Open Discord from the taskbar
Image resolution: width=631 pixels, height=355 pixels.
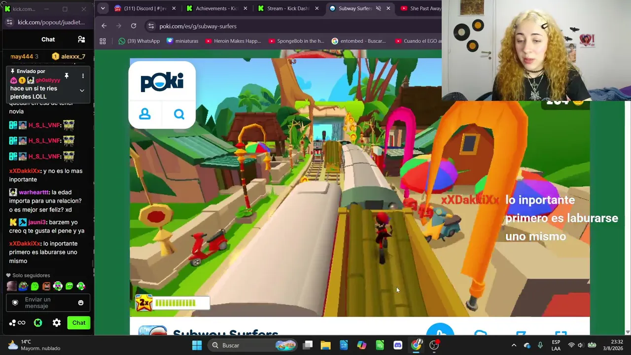coord(398,345)
